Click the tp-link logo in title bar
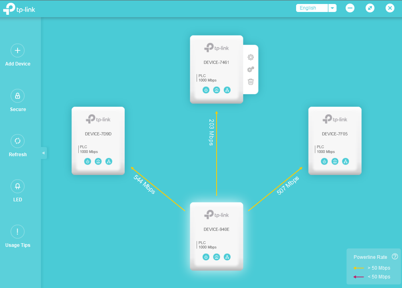This screenshot has width=402, height=288. 19,9
